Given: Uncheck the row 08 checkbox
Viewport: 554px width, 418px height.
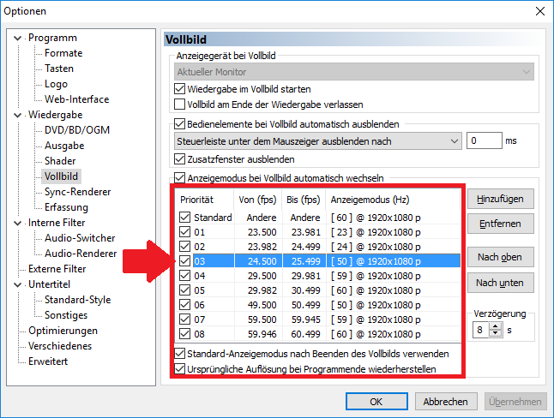Looking at the screenshot, I should pos(184,333).
